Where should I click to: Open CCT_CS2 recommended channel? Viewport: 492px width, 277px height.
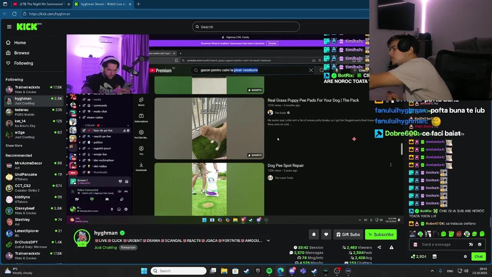coord(34,188)
